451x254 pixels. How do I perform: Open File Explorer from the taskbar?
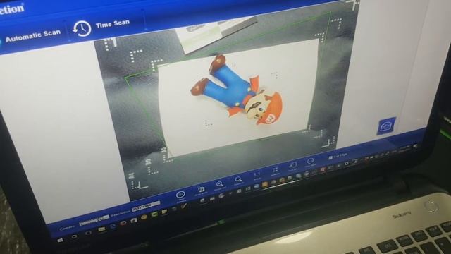(x=101, y=229)
